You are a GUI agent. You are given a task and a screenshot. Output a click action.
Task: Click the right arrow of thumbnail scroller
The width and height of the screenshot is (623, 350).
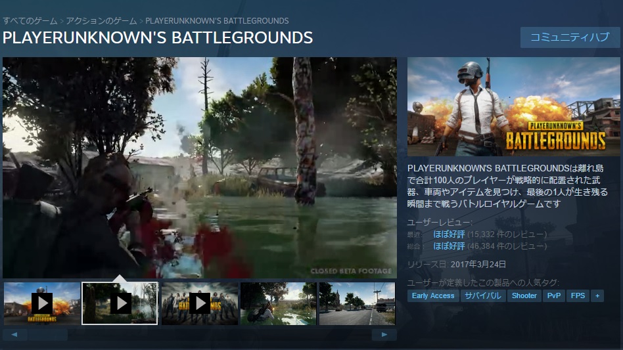point(384,334)
